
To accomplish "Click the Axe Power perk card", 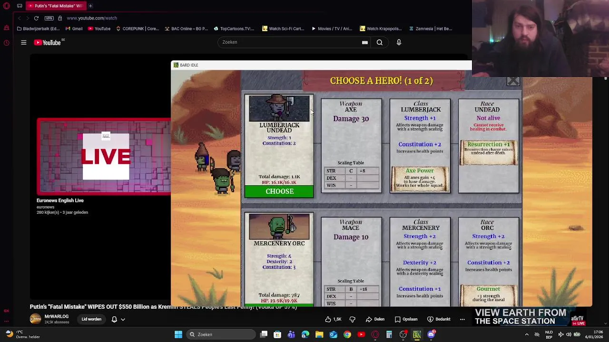I will pyautogui.click(x=420, y=179).
